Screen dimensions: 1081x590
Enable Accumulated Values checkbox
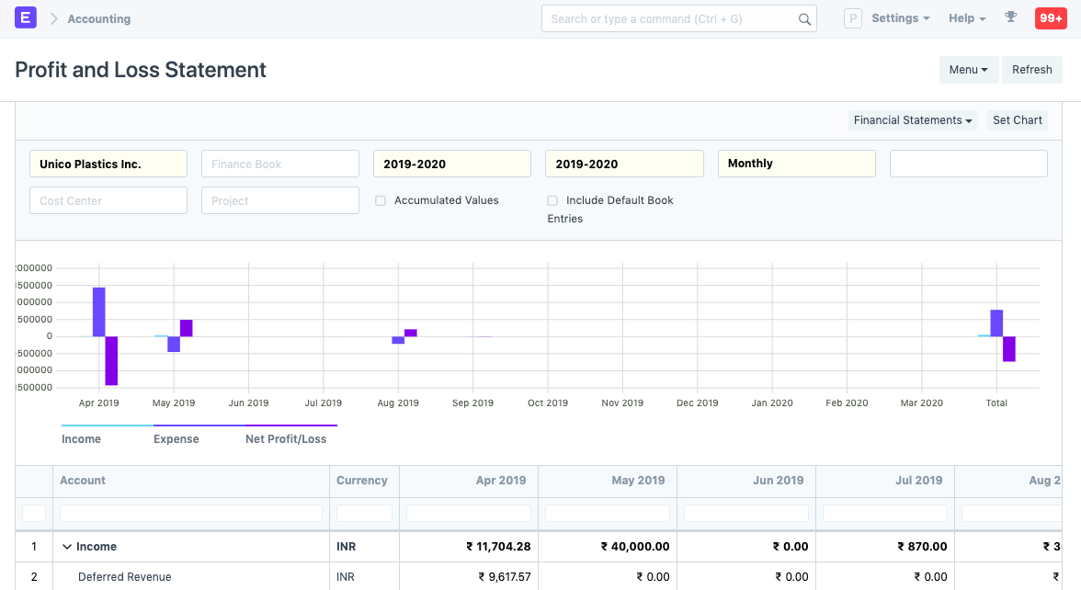380,200
